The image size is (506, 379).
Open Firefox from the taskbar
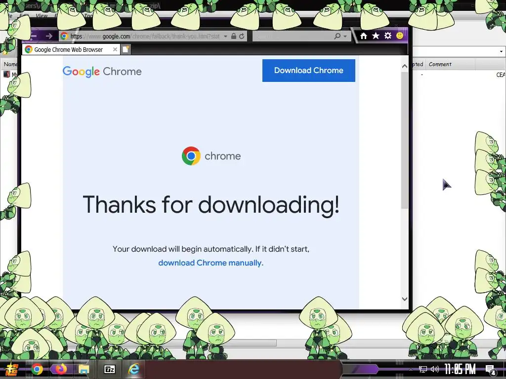(x=60, y=369)
